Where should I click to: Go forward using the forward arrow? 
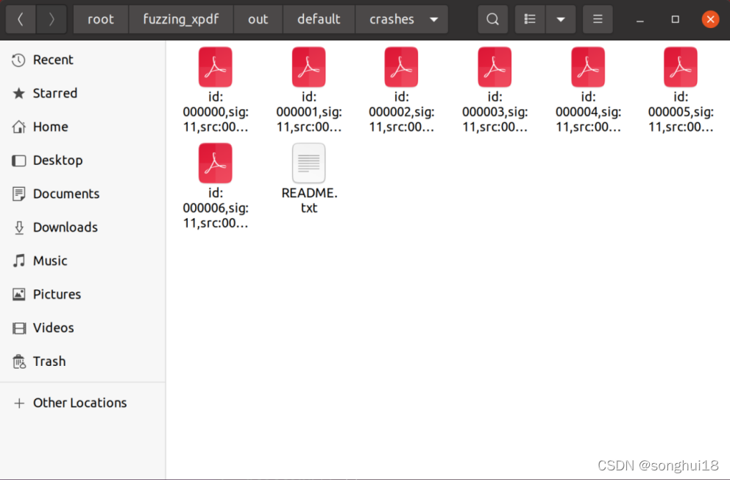coord(52,19)
